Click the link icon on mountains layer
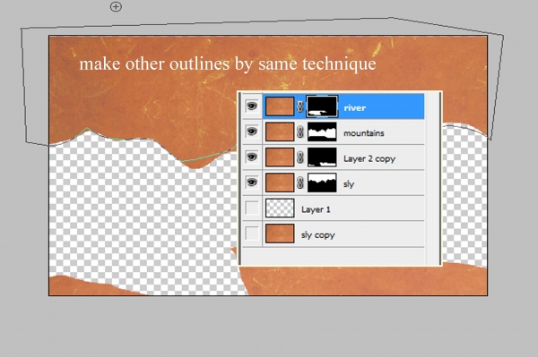This screenshot has height=357, width=538. tap(300, 132)
